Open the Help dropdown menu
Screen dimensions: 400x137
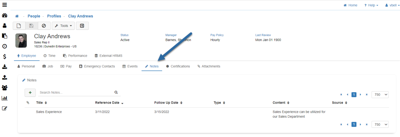click(371, 5)
